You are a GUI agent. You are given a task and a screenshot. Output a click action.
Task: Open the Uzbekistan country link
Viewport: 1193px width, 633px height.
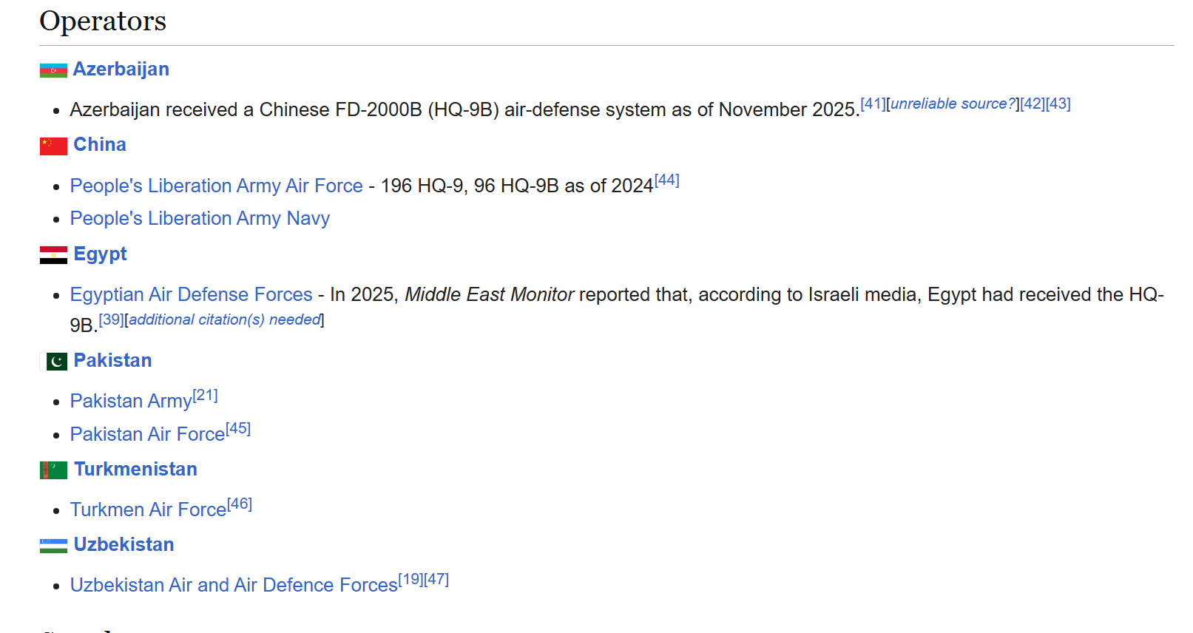pos(124,544)
